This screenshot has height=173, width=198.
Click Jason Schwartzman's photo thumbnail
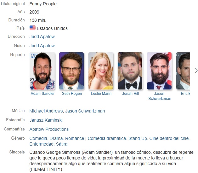(x=159, y=71)
